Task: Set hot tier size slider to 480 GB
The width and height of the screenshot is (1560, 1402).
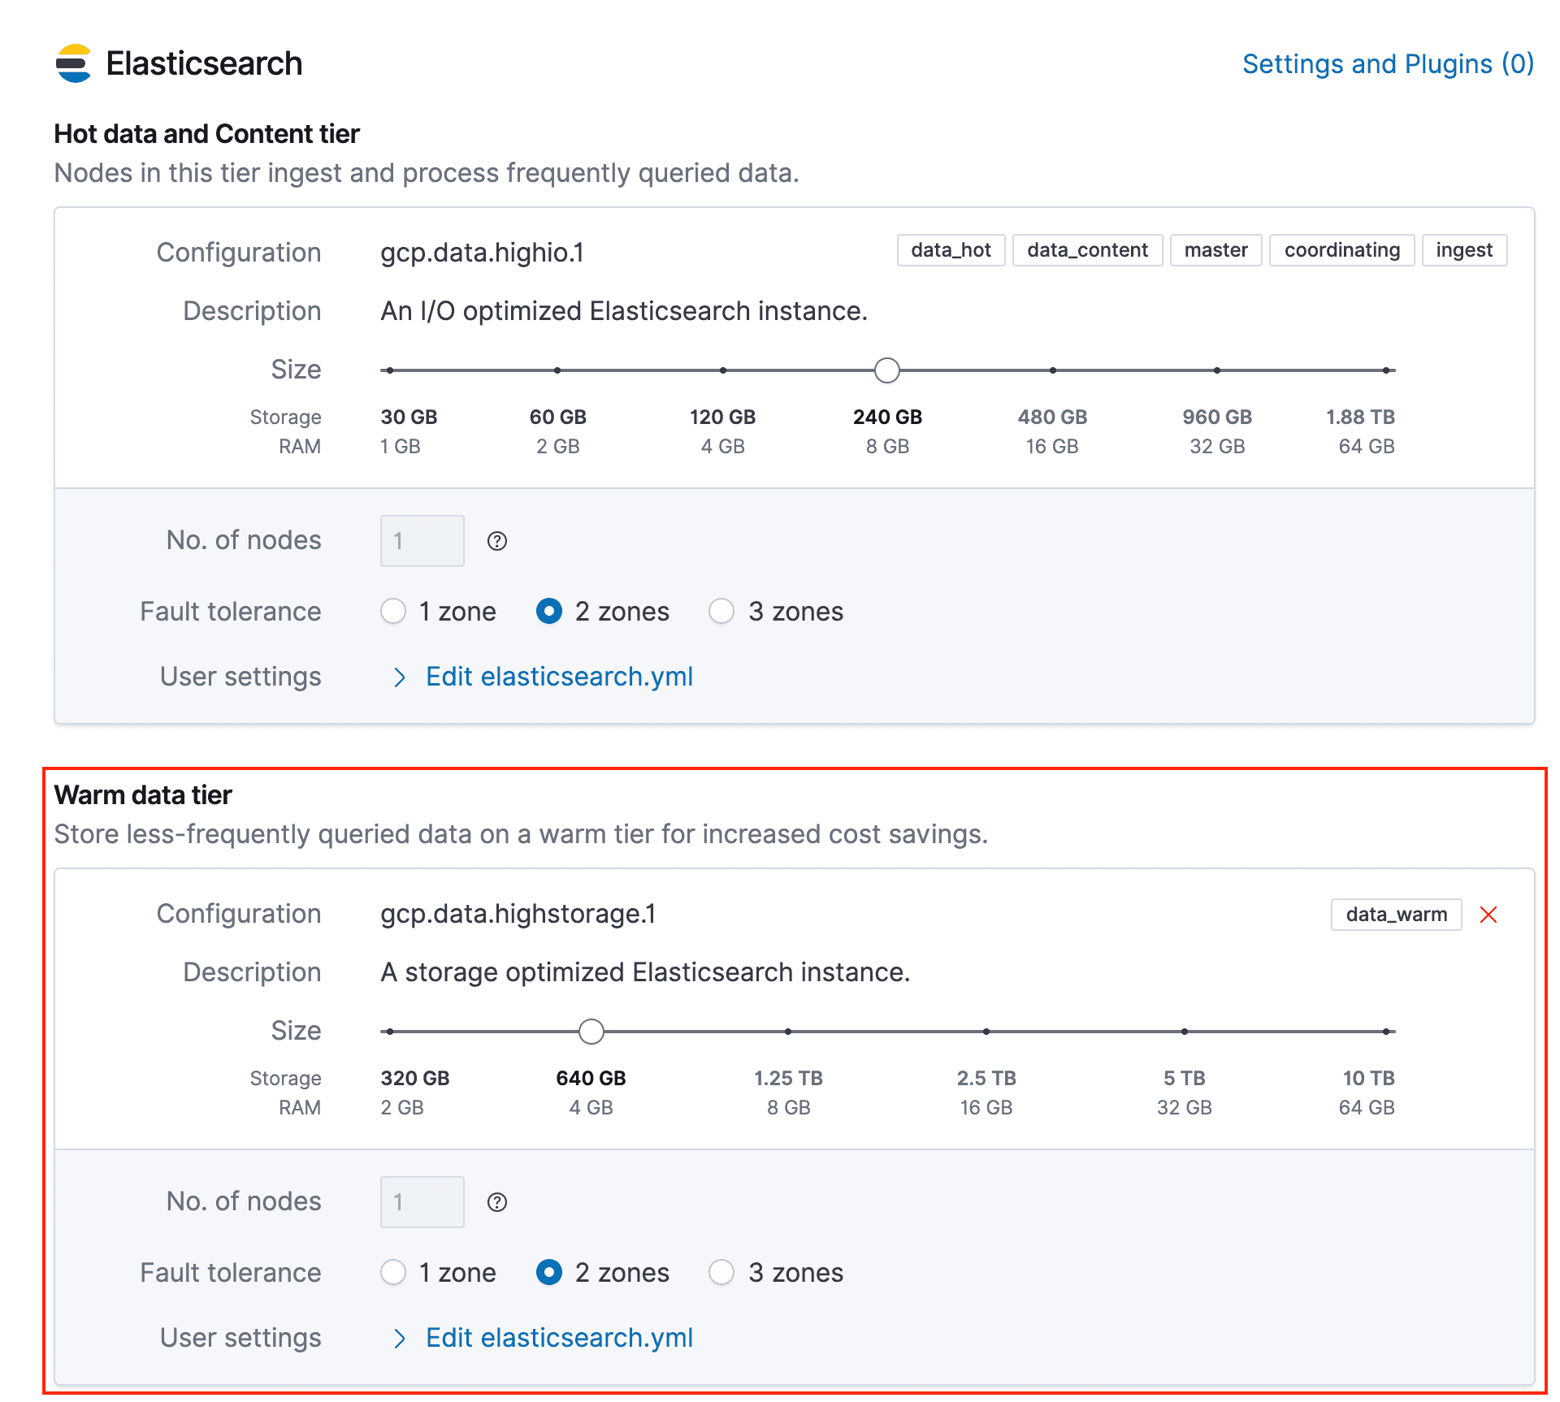Action: [x=1052, y=370]
